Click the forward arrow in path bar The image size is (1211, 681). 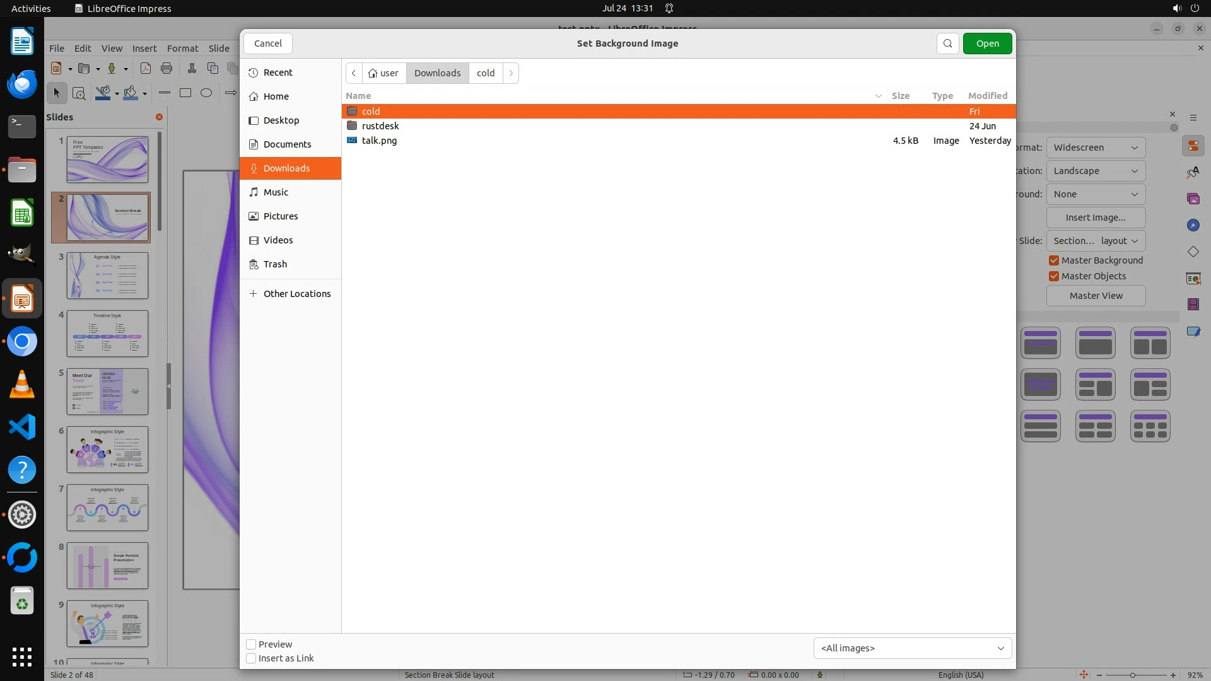tap(511, 73)
